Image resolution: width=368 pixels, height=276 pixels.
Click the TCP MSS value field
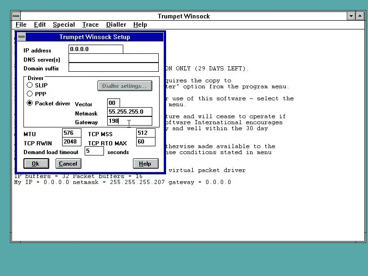pyautogui.click(x=146, y=133)
